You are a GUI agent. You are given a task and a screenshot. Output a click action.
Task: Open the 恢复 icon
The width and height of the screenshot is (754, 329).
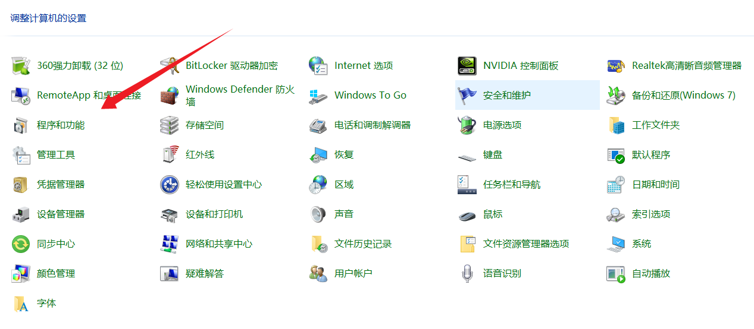(x=318, y=154)
